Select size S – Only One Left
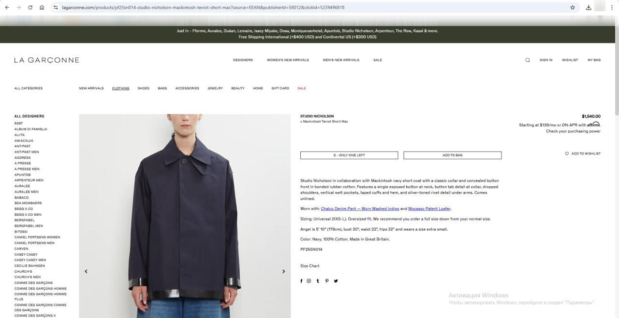This screenshot has width=619, height=318. click(349, 155)
